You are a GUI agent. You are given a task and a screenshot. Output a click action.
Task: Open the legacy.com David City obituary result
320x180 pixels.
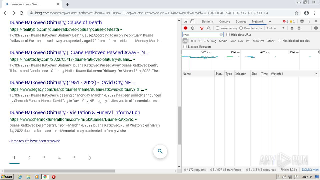[x=72, y=82]
